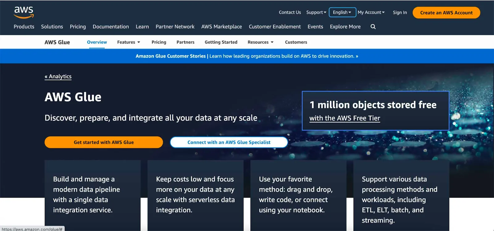The height and width of the screenshot is (231, 494).
Task: Open Events menu
Action: (x=315, y=27)
